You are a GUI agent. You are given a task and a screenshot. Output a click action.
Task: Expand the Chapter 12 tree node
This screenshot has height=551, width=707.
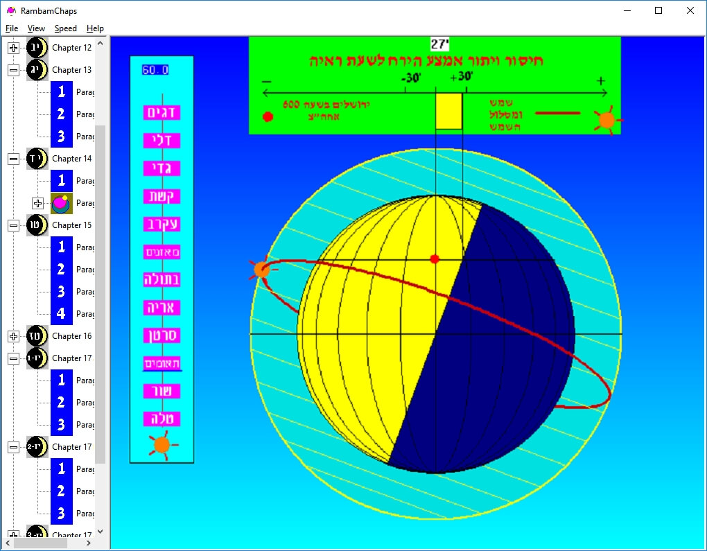[x=14, y=48]
